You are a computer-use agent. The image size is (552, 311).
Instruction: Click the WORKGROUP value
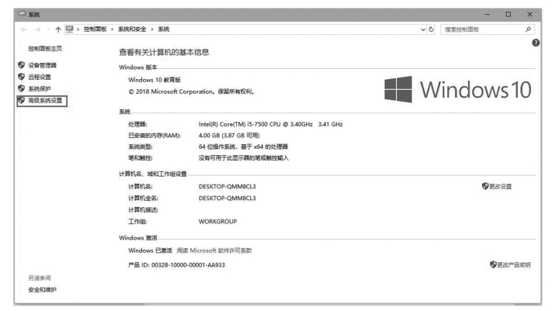[217, 222]
